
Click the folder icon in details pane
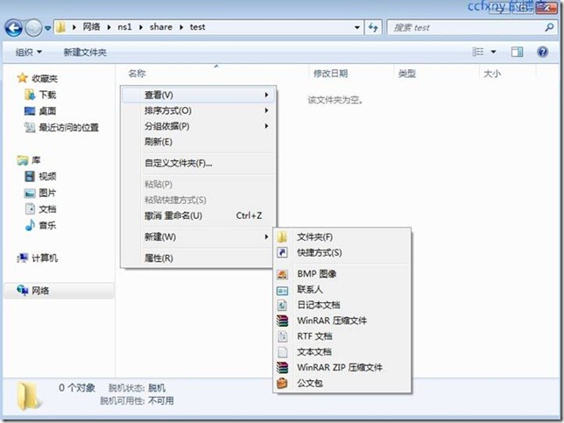click(28, 396)
